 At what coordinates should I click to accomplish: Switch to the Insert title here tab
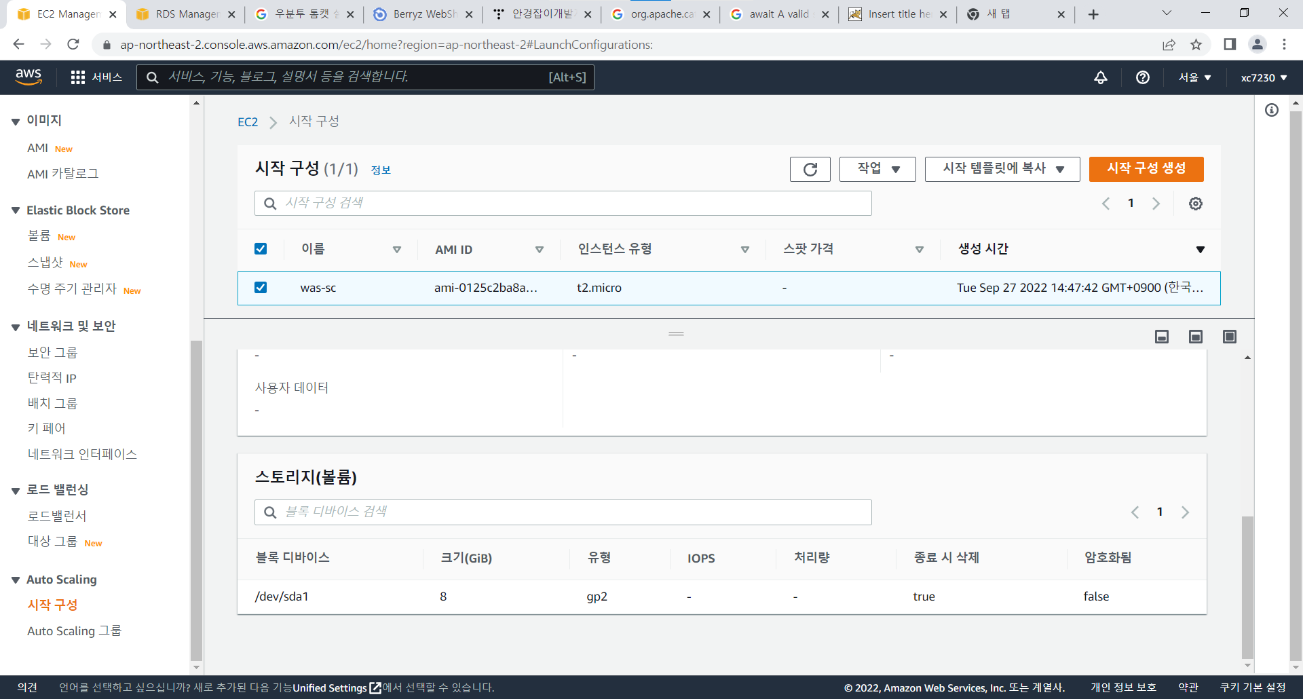899,14
